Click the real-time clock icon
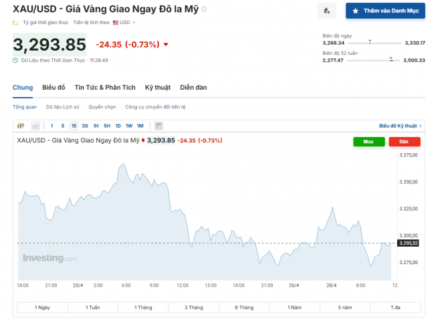428x321 pixels. point(15,60)
